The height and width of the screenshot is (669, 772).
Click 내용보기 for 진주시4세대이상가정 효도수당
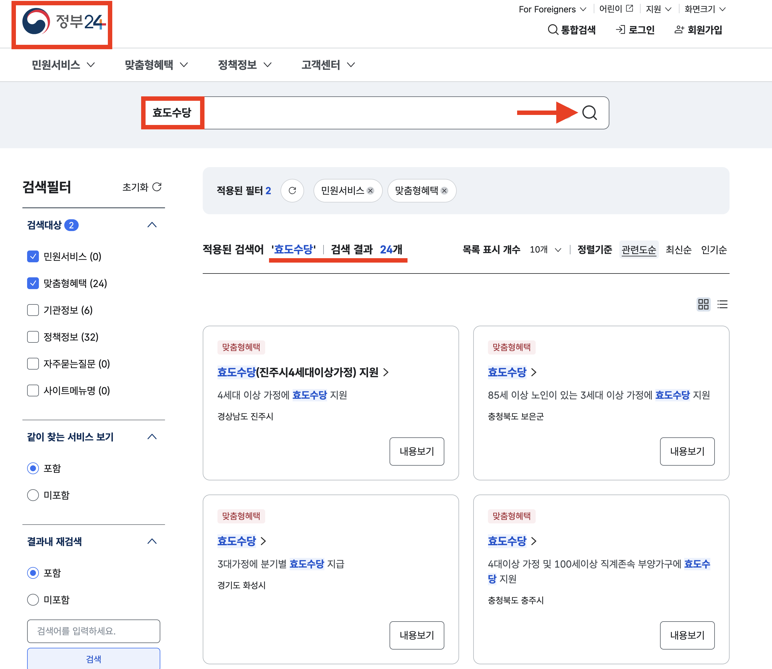click(x=417, y=451)
